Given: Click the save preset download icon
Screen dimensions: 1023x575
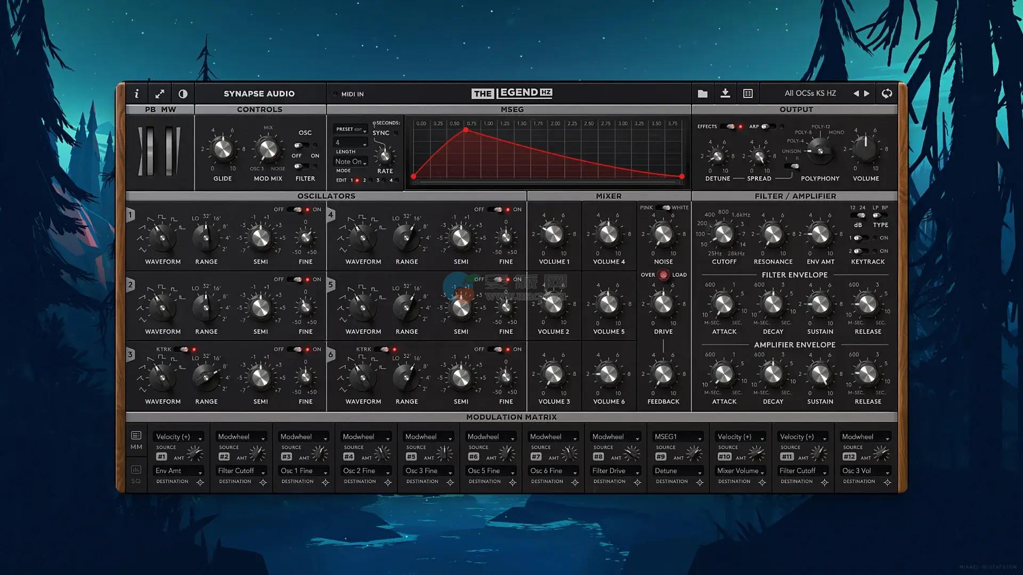Looking at the screenshot, I should pyautogui.click(x=725, y=94).
